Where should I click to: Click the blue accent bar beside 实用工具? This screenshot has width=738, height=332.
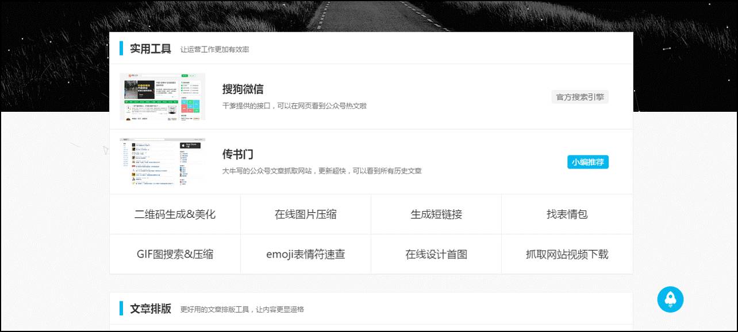coord(121,49)
